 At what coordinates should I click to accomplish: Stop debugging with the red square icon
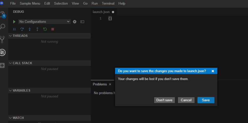(x=53, y=29)
